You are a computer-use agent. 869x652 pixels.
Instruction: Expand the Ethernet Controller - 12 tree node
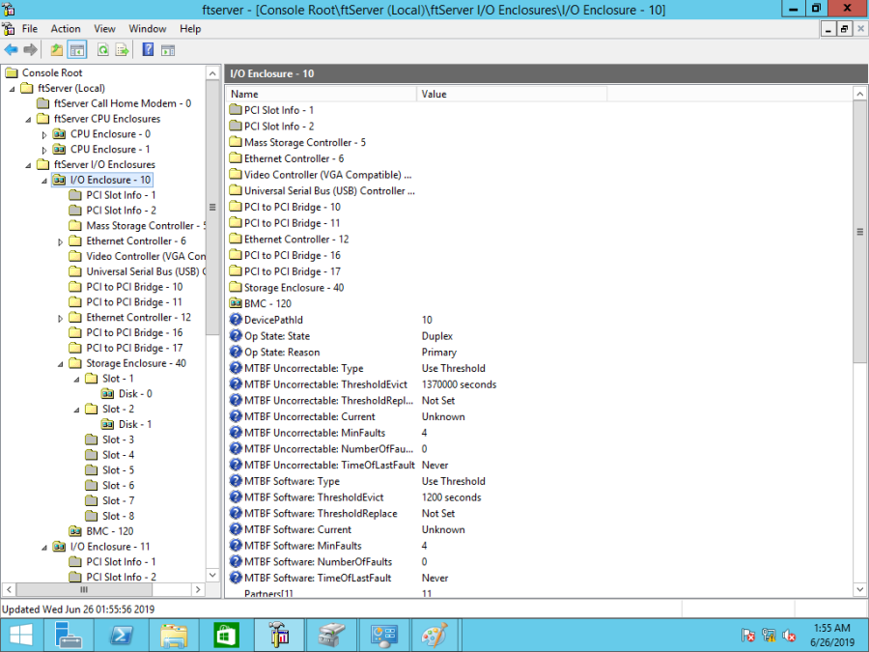tap(61, 318)
